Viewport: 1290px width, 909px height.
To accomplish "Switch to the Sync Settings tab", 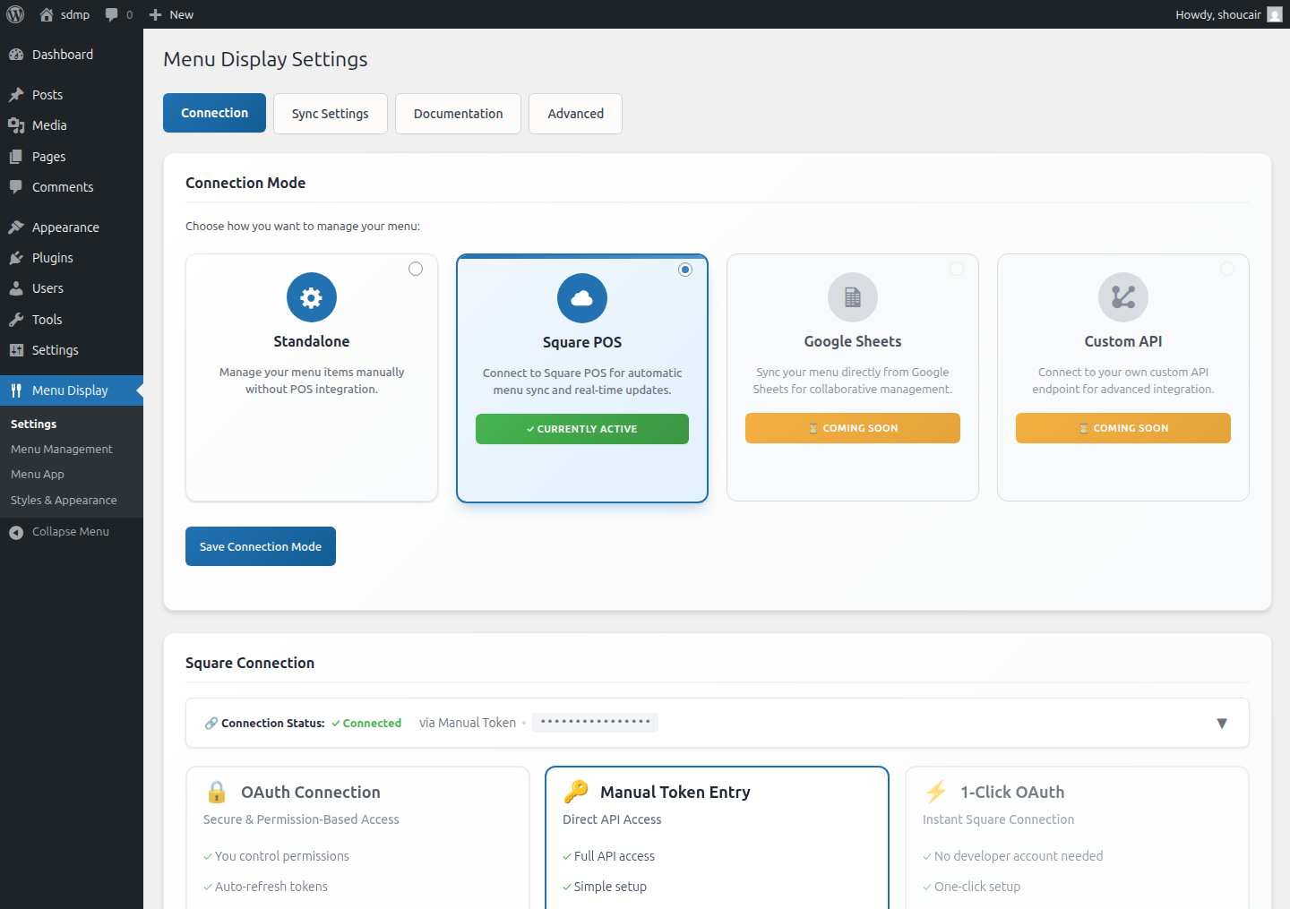I will coord(330,114).
